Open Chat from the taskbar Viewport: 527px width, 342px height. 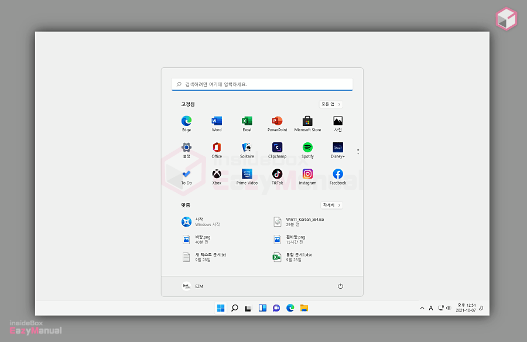[x=276, y=308]
